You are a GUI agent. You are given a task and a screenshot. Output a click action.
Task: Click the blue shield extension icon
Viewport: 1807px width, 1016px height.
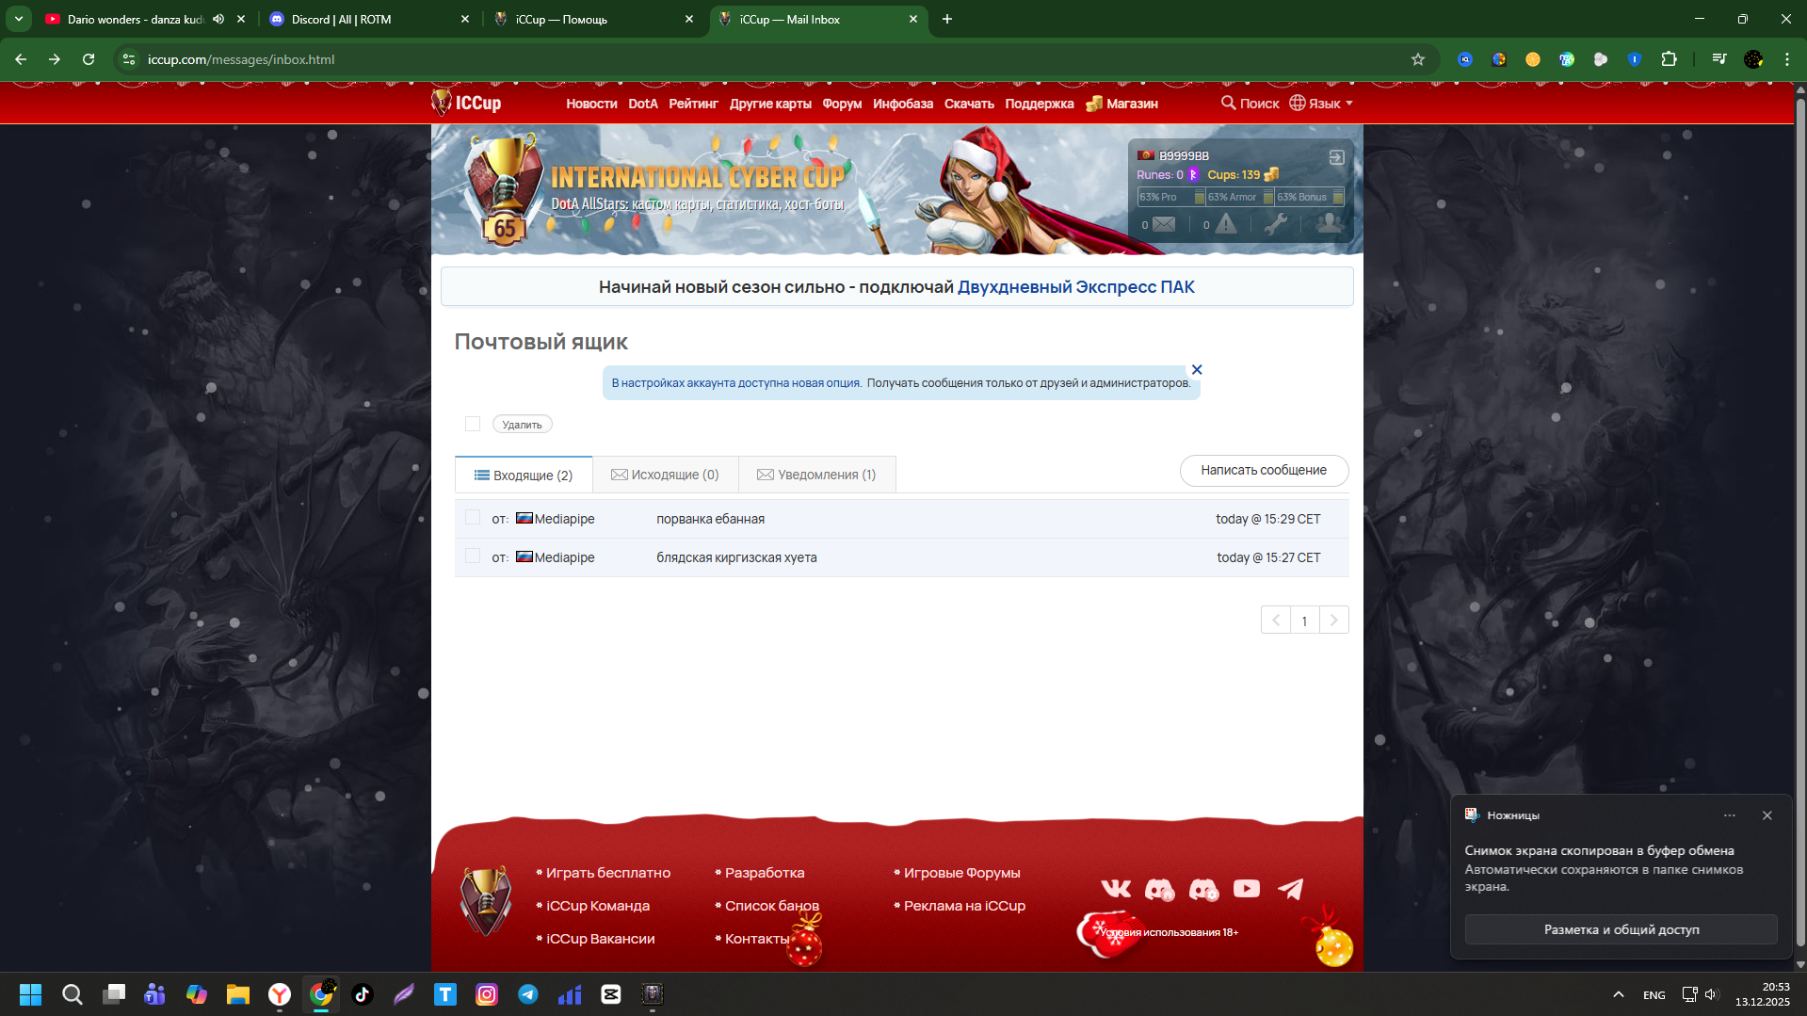pyautogui.click(x=1635, y=59)
